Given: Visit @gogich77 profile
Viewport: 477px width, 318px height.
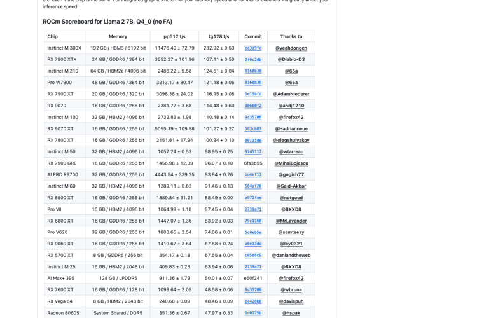Looking at the screenshot, I should click(x=291, y=175).
